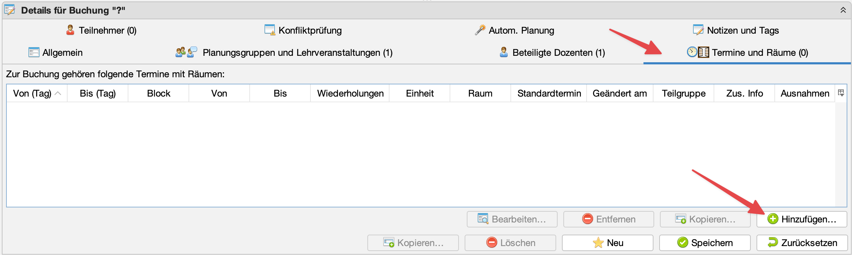This screenshot has width=852, height=255.
Task: Select the Planungsgruppen und Lehrveranstaltungen tab
Action: pos(297,53)
